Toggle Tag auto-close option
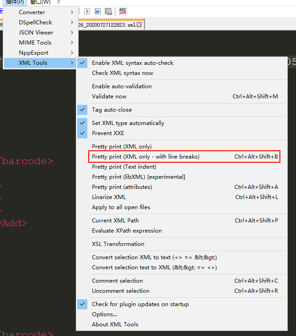 [182, 110]
